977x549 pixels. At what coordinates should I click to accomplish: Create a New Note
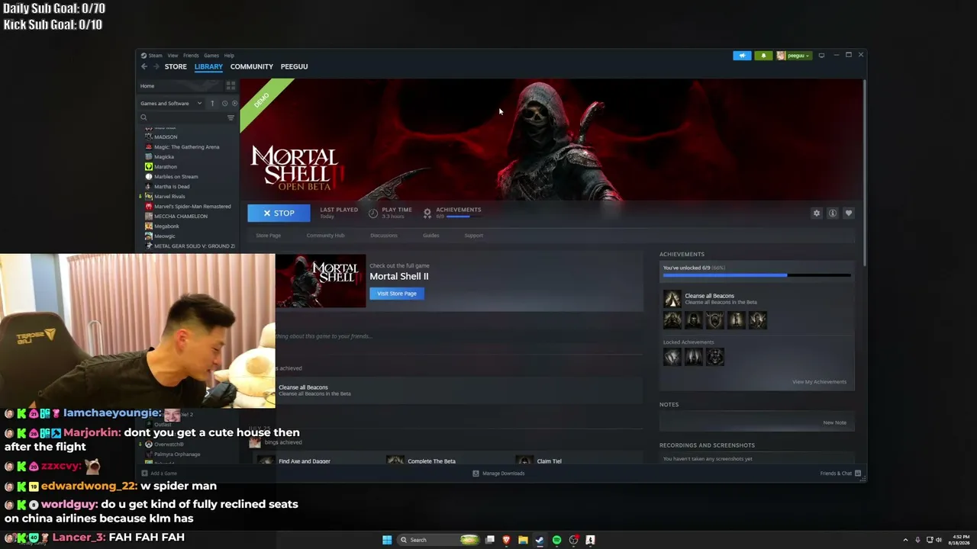click(834, 422)
